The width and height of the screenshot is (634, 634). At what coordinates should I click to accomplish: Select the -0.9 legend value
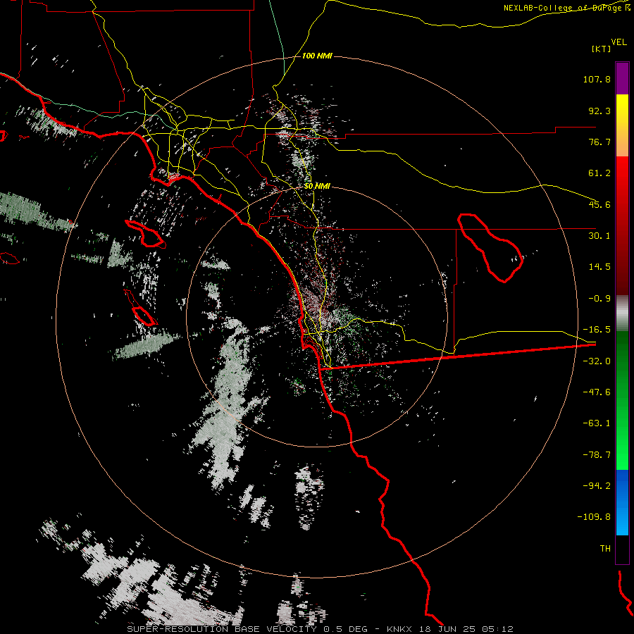point(599,299)
